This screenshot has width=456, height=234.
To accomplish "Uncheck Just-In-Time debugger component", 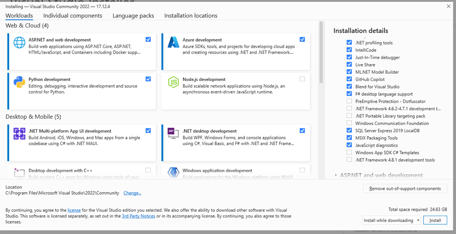I will pos(349,57).
